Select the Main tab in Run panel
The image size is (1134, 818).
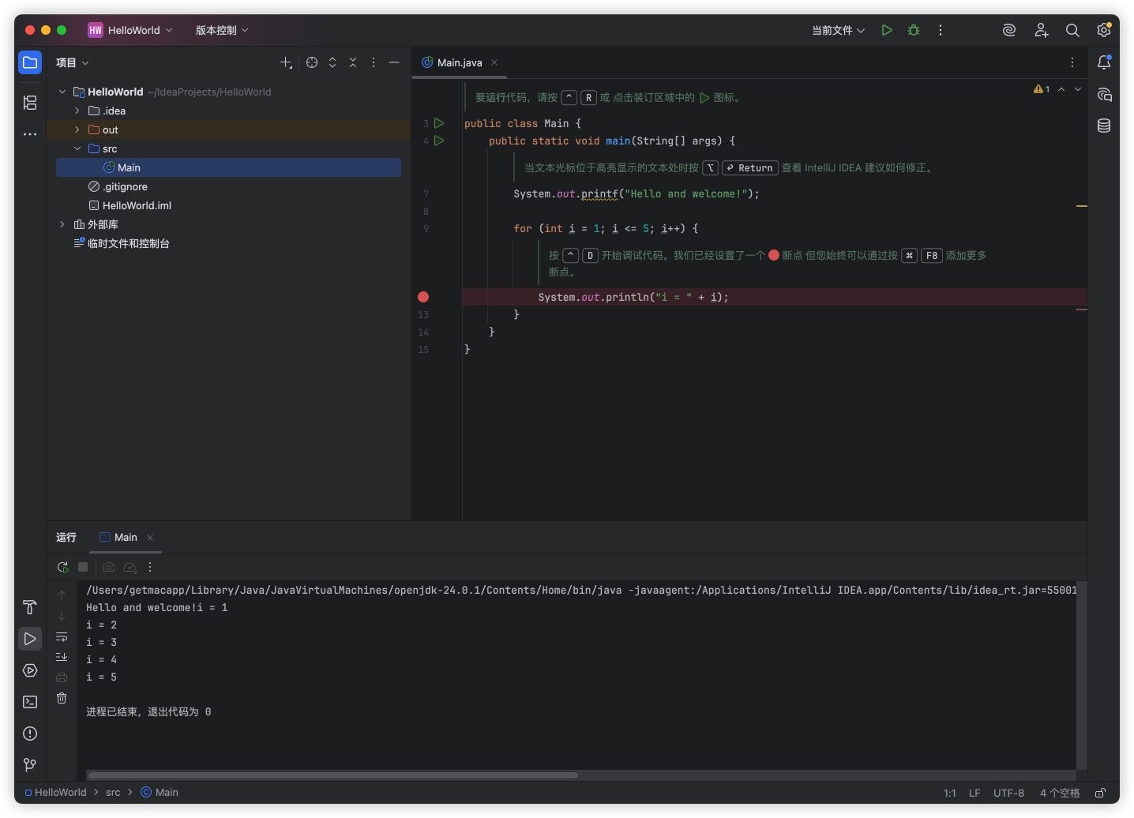click(x=125, y=537)
